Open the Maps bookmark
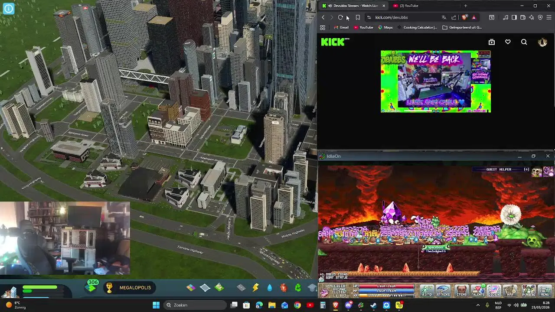The width and height of the screenshot is (555, 312). (x=385, y=27)
